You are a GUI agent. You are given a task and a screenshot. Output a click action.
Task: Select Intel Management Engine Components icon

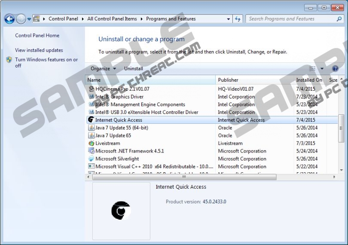click(91, 104)
